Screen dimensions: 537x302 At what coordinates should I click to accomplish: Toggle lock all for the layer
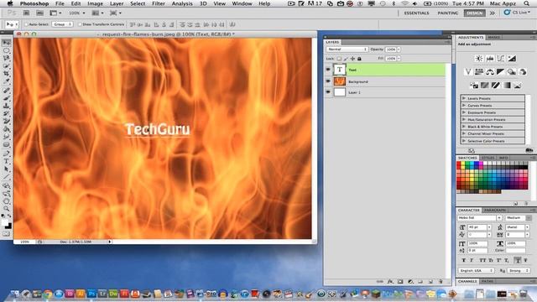click(x=359, y=59)
